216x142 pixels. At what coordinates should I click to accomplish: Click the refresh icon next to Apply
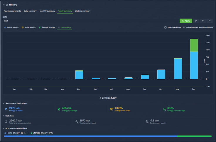tap(196, 21)
